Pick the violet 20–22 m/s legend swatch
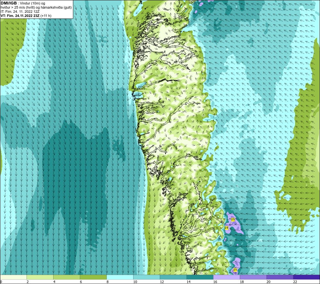 280,277
